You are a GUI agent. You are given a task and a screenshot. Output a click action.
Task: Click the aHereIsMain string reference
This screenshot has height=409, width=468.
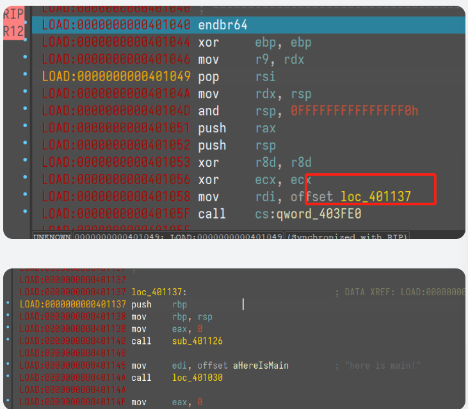pos(261,366)
